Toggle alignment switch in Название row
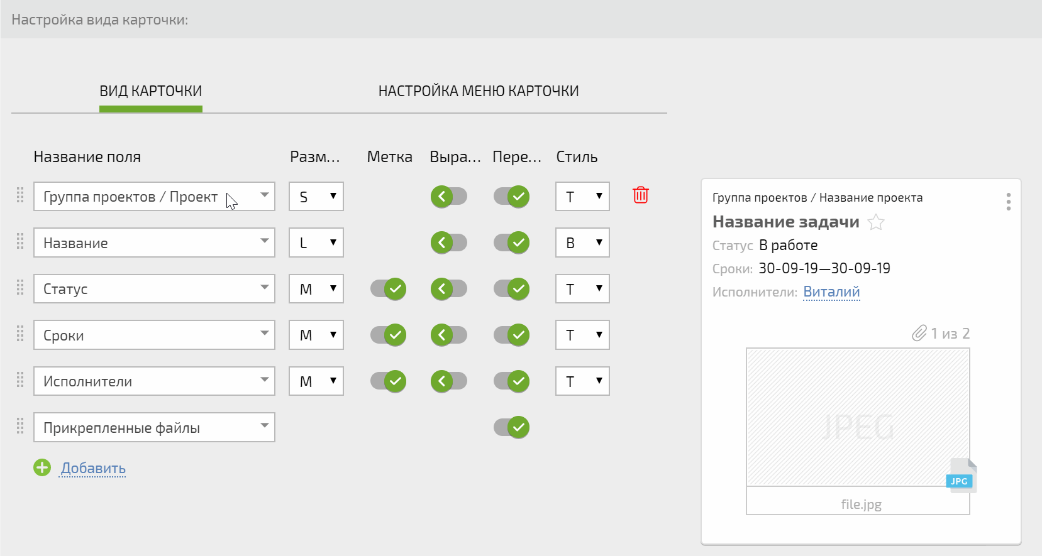The height and width of the screenshot is (556, 1042). click(448, 243)
